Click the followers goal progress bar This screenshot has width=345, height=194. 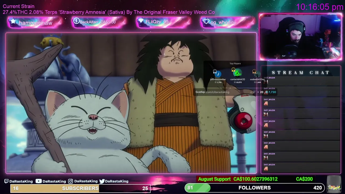[254, 188]
